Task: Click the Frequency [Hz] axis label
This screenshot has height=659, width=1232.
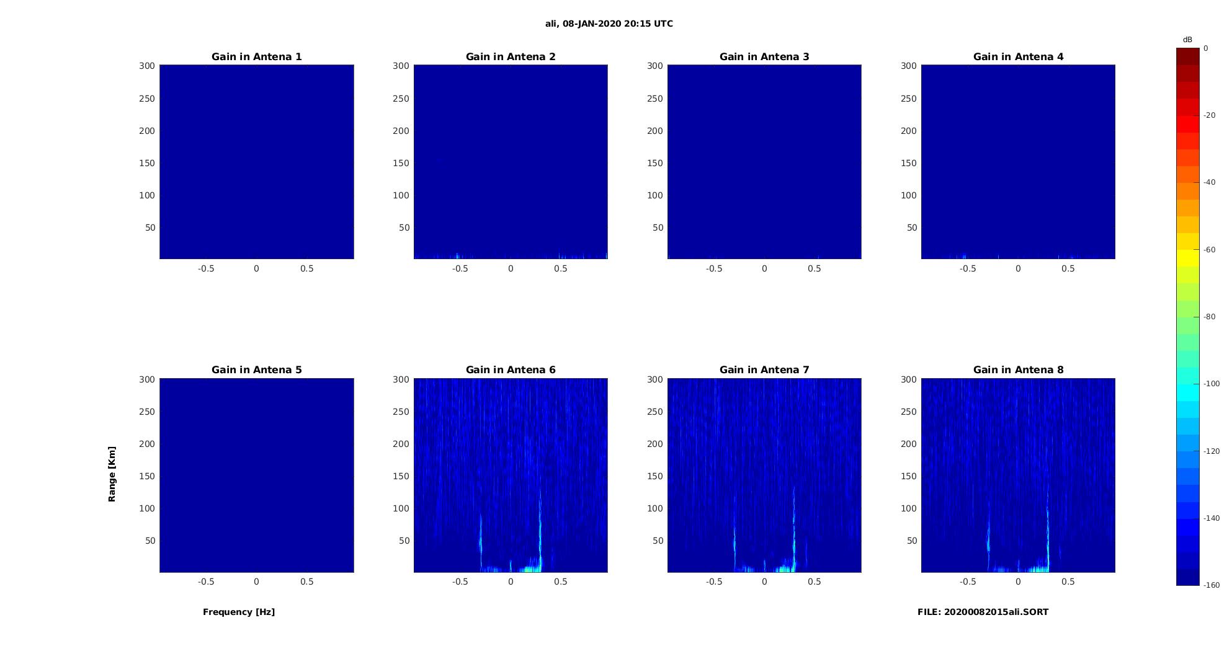Action: click(239, 612)
